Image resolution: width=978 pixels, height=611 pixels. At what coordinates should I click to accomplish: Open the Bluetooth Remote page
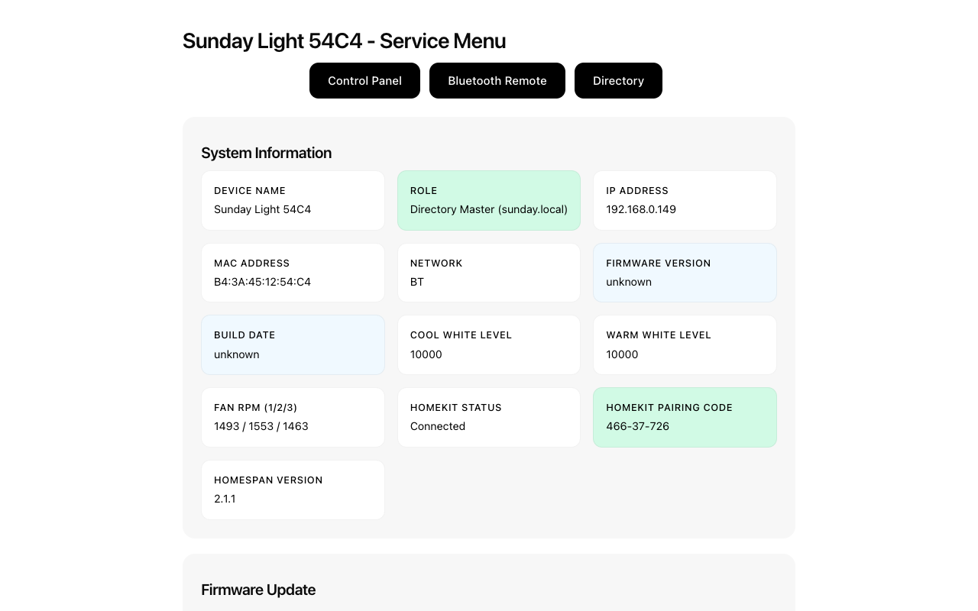pyautogui.click(x=497, y=80)
